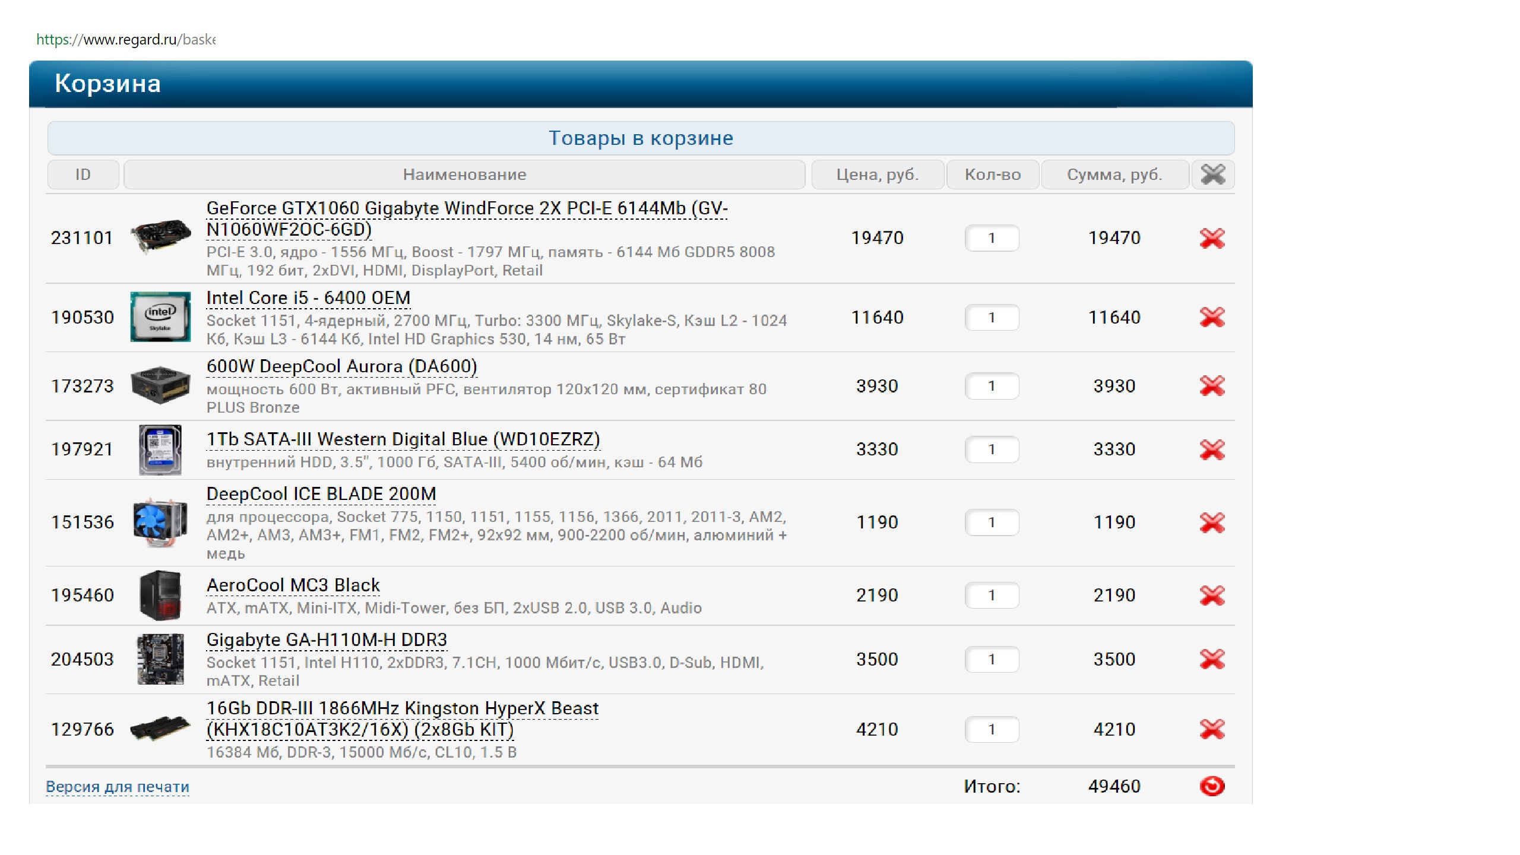This screenshot has width=1520, height=855.
Task: Delete the Intel Core i5-6400 row
Action: click(x=1212, y=317)
